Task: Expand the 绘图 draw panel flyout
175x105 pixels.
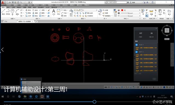Action: pos(13,19)
